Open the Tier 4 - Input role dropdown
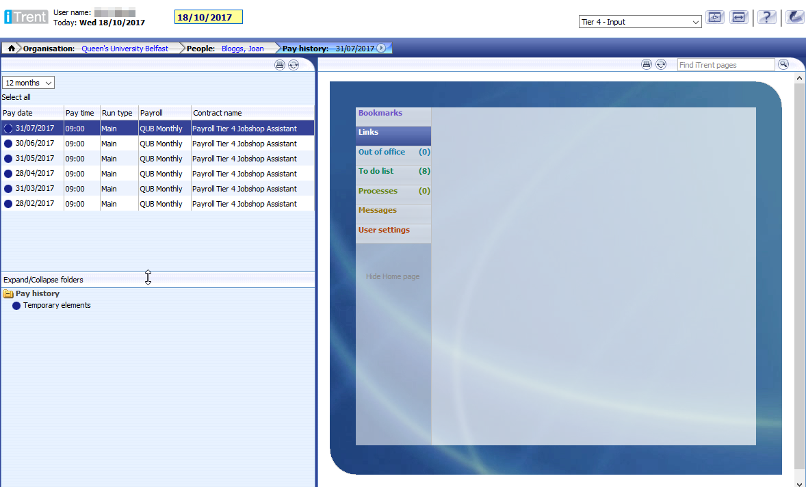 [x=640, y=22]
